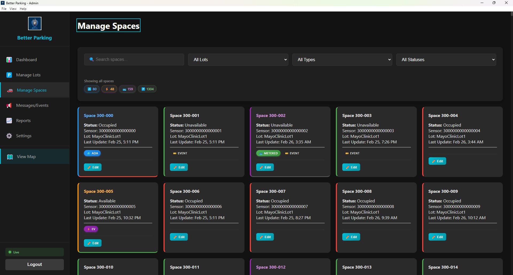
Task: Open Manage Lots via its P icon
Action: pos(9,75)
